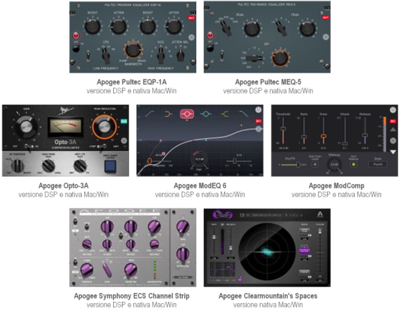Screen dimensions: 400x316
Task: Toggle the IN switch on Pultec EQP-1A
Action: coord(88,56)
